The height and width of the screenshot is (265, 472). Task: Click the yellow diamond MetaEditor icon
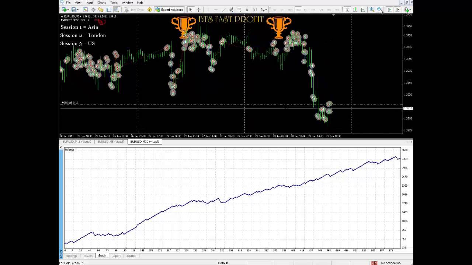point(150,10)
